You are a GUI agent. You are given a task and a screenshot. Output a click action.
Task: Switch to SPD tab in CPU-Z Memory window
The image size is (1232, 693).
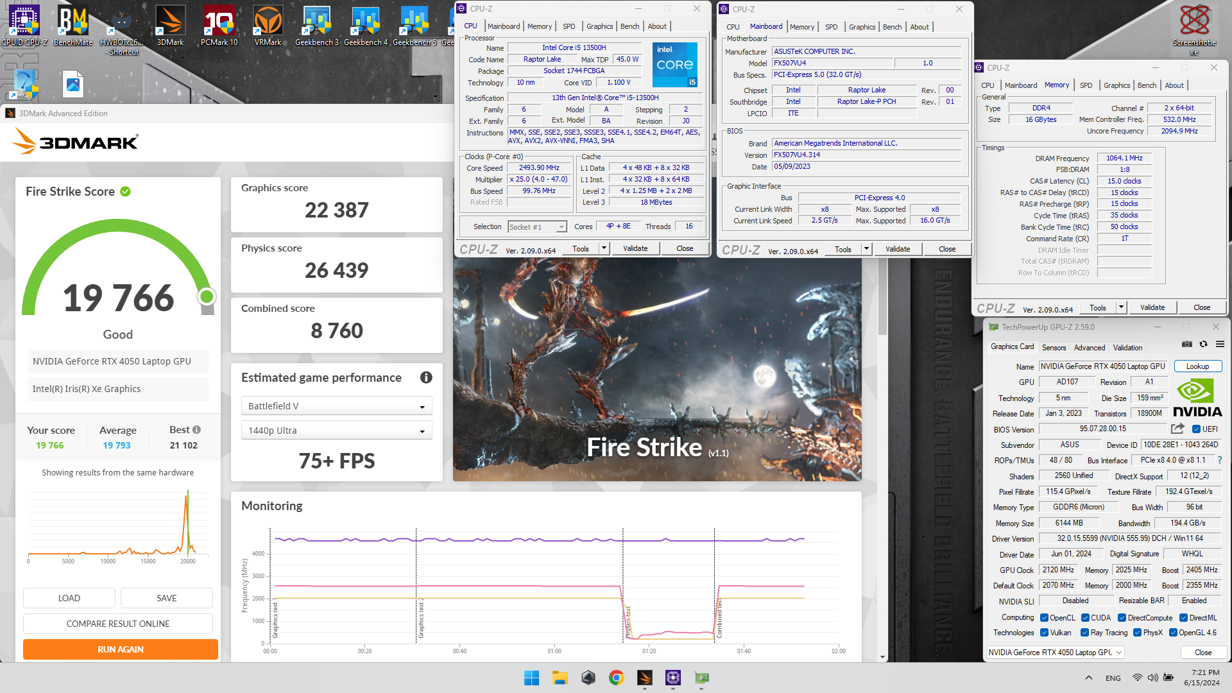click(x=1086, y=85)
